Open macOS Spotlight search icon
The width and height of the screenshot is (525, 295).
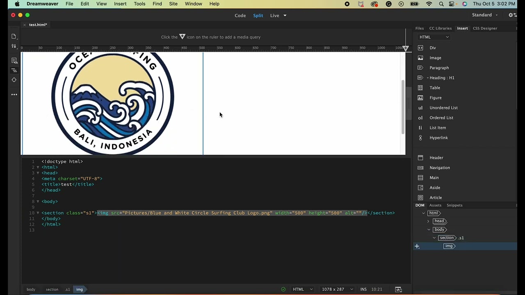(x=441, y=4)
